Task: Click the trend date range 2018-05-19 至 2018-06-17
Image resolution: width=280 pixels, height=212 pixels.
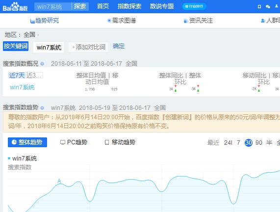Action: [x=115, y=108]
